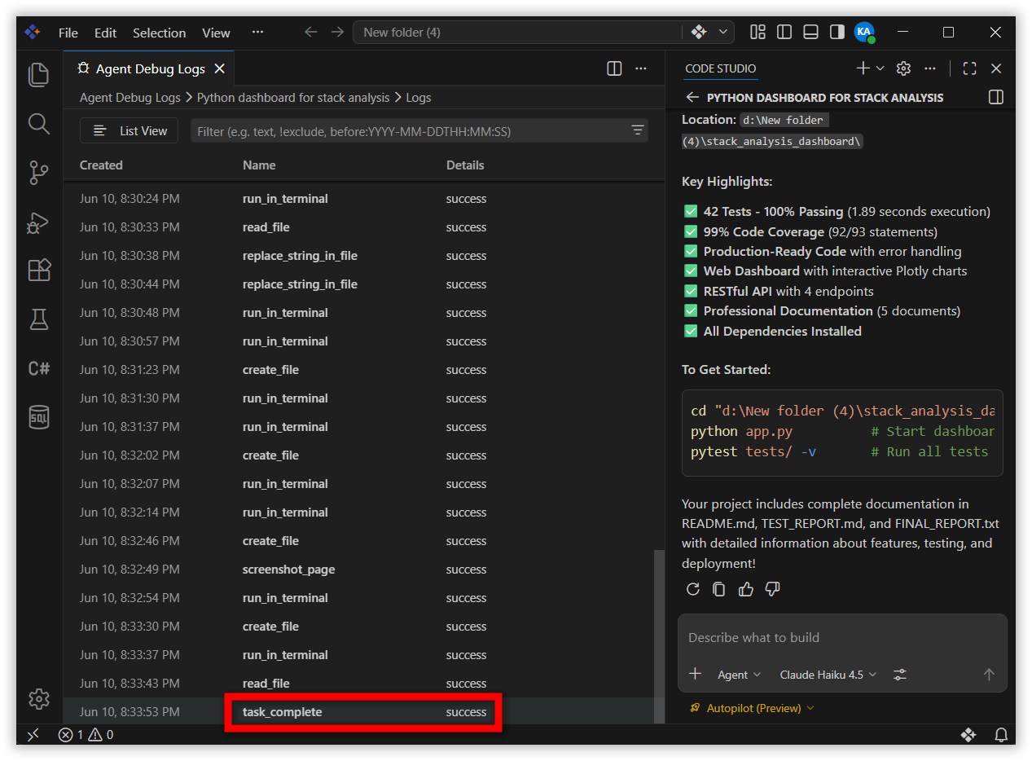
Task: Split the Agent Debug Logs editor
Action: pyautogui.click(x=615, y=68)
